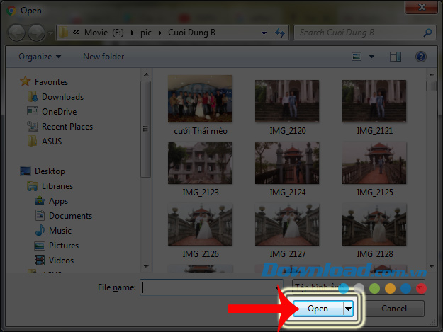The height and width of the screenshot is (332, 443).
Task: Open Recent Places in Favorites
Action: [x=67, y=127]
